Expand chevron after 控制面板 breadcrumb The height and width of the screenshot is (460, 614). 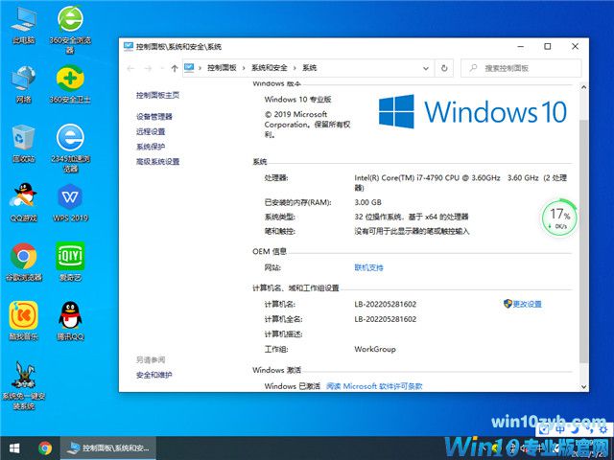[244, 68]
